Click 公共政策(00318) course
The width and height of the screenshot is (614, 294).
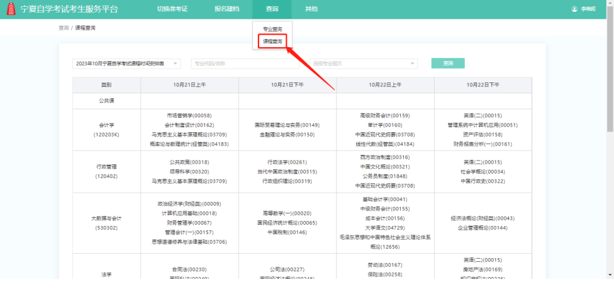189,162
